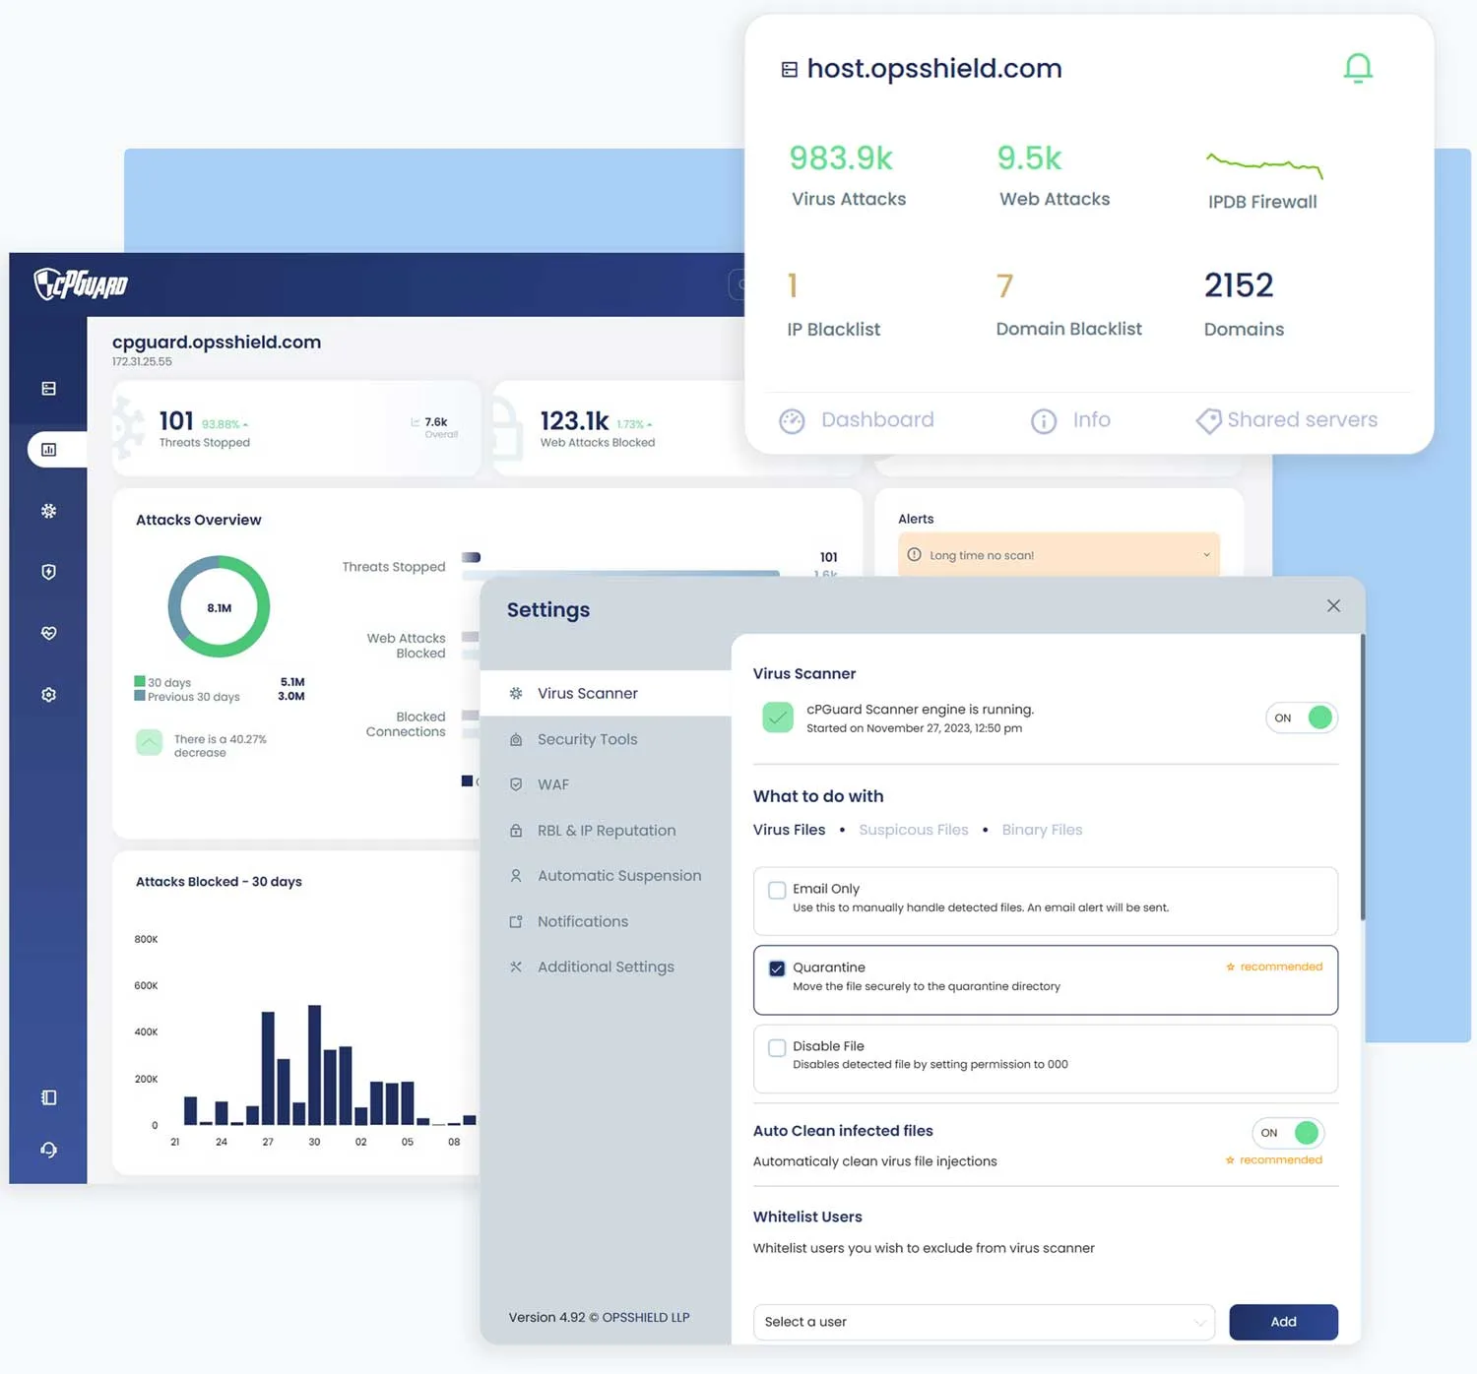Click the headset support icon in sidebar

48,1150
